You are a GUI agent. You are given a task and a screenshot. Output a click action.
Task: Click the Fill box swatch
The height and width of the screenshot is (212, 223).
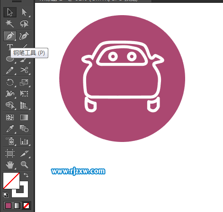coord(11,181)
